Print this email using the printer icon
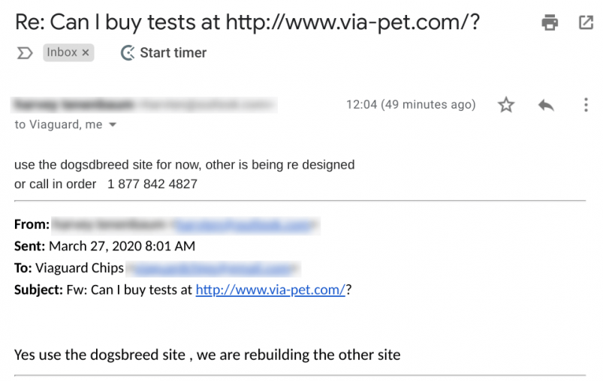This screenshot has height=381, width=603. tap(550, 22)
